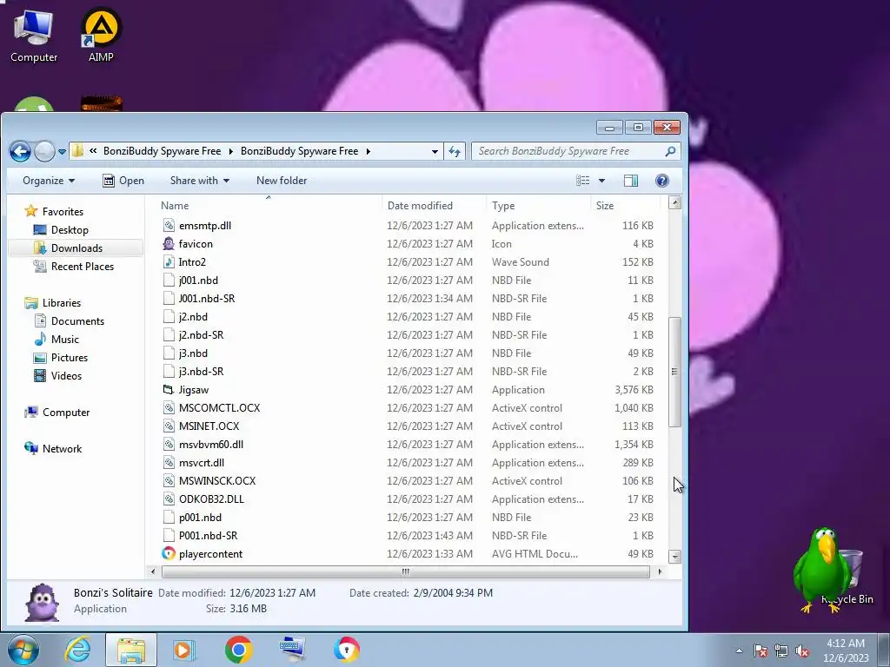Sort by the Size column header
The height and width of the screenshot is (667, 890).
pos(625,205)
